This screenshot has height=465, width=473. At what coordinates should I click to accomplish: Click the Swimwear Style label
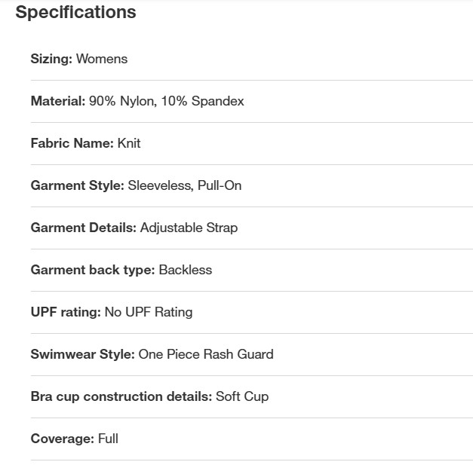[x=83, y=354]
